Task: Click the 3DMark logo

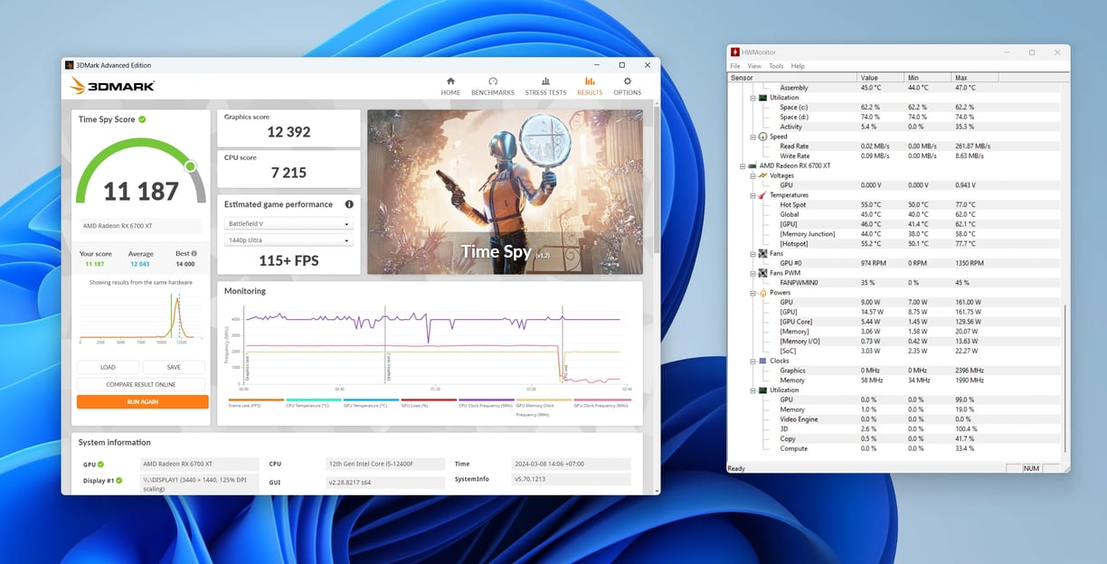Action: pos(113,86)
